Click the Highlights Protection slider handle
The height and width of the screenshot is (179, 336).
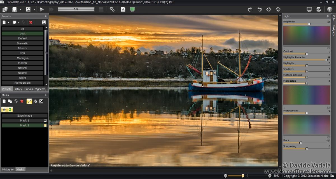pos(326,60)
